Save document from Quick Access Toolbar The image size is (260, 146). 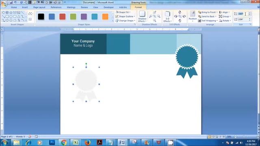point(11,2)
